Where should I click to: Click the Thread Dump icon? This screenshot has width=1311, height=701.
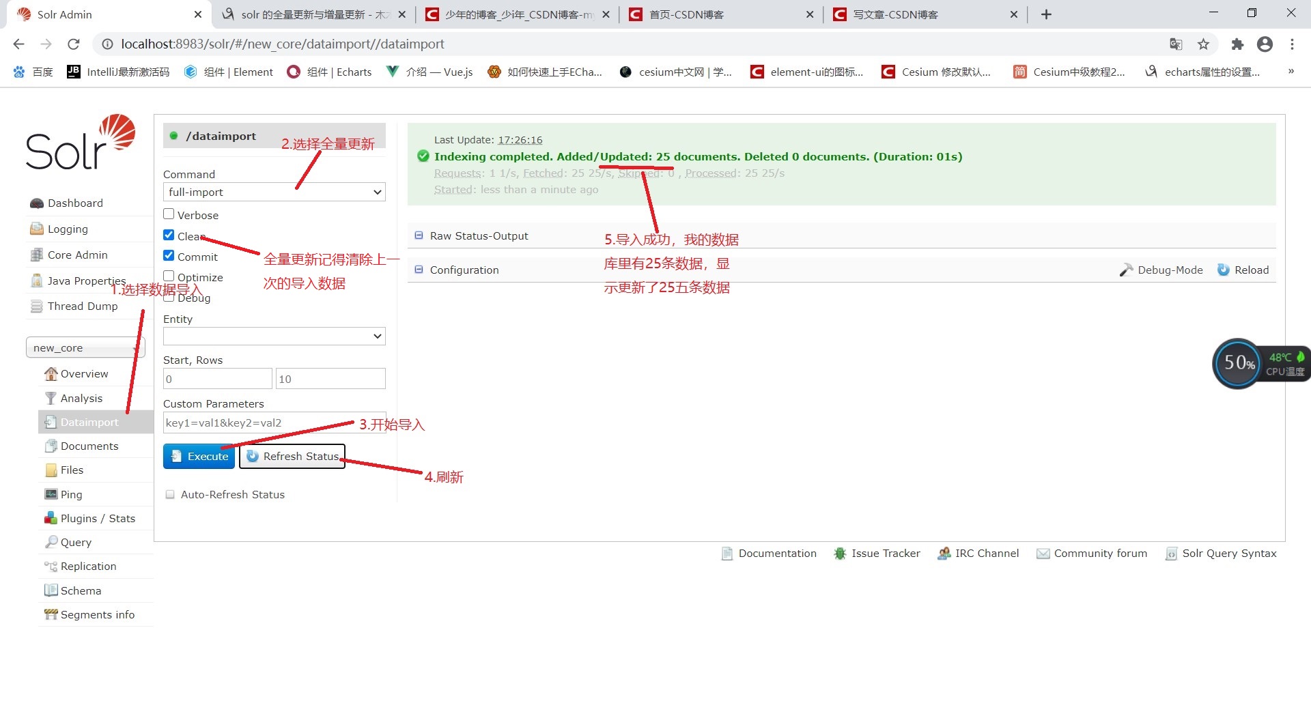pos(37,306)
